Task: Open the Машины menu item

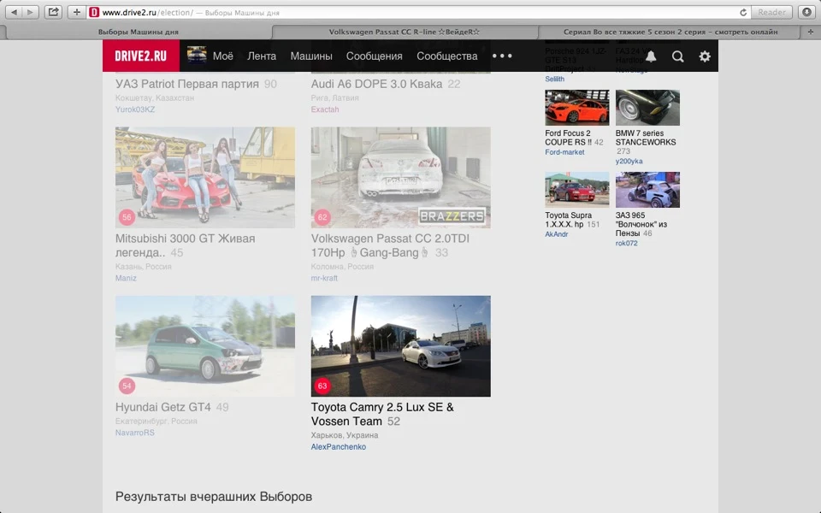Action: click(311, 56)
